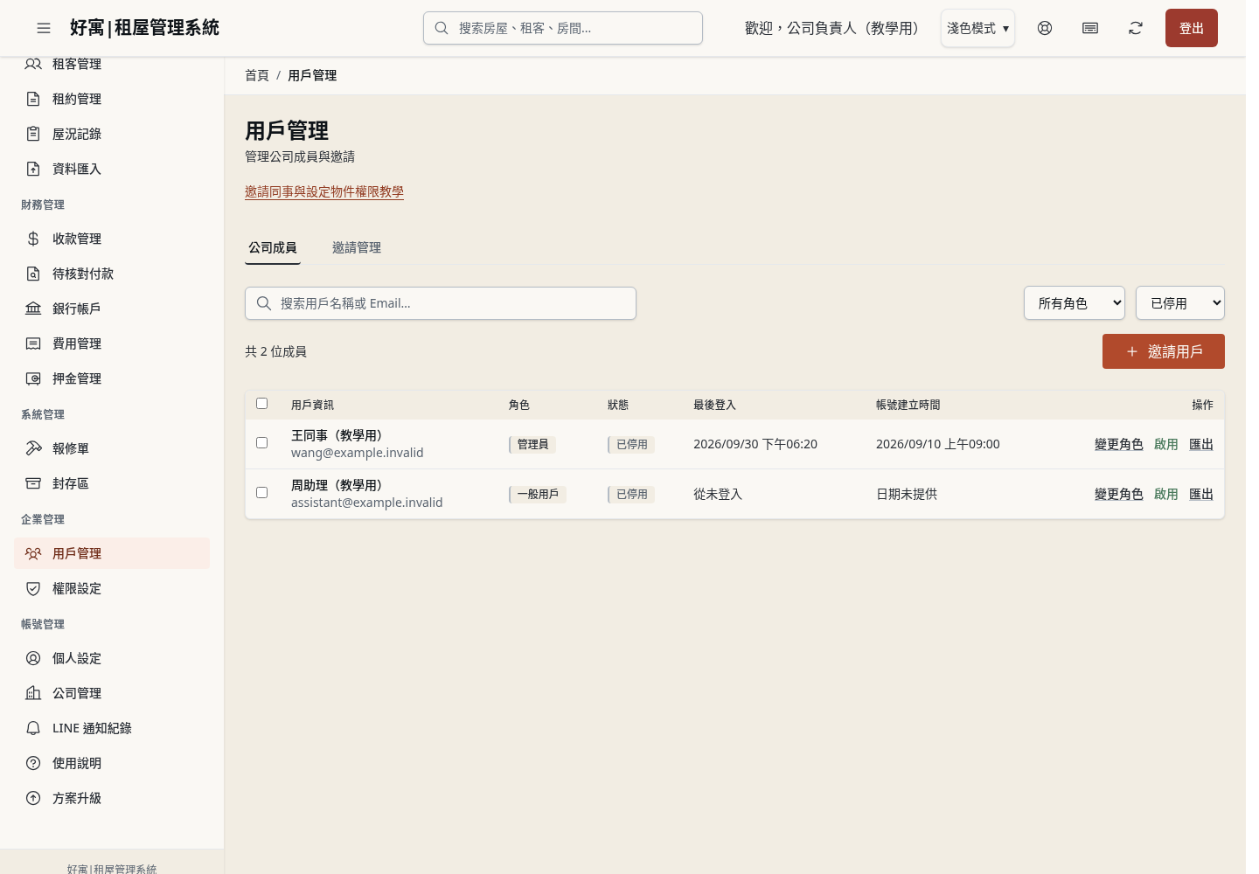
Task: Click the 登出 logout button
Action: pyautogui.click(x=1192, y=28)
